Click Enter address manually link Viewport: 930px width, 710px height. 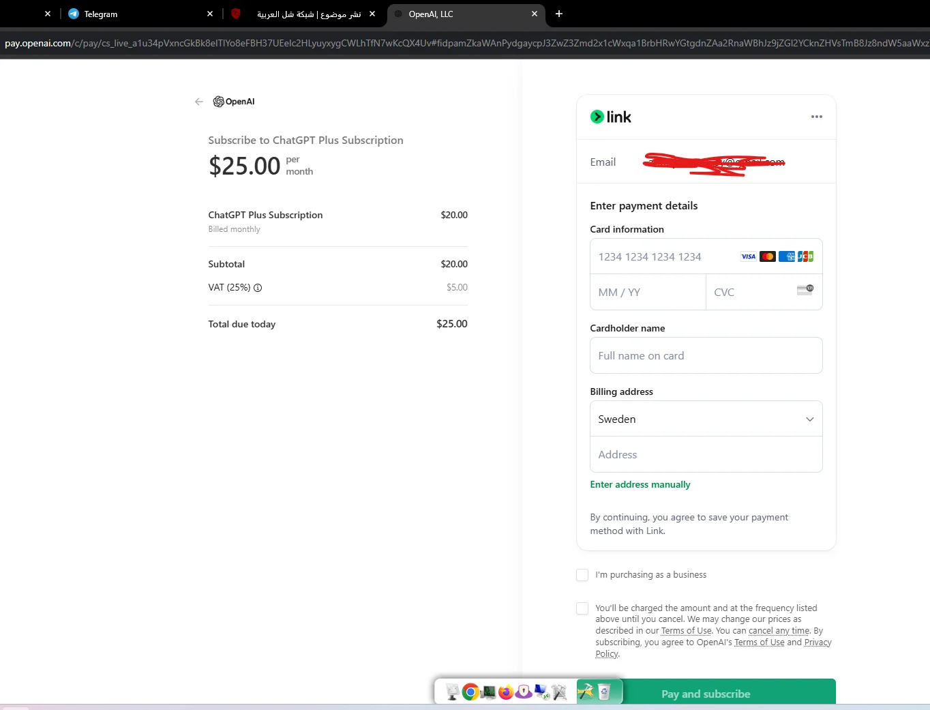640,484
